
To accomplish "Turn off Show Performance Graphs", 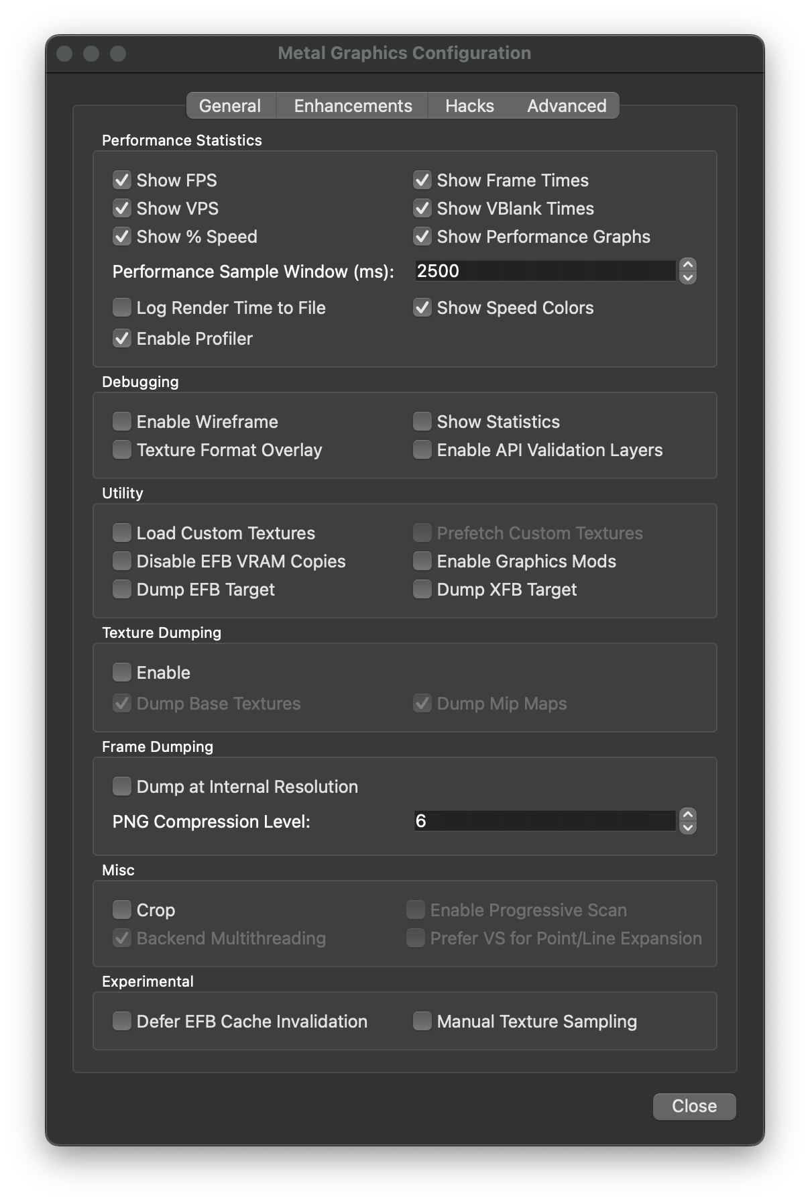I will [422, 237].
